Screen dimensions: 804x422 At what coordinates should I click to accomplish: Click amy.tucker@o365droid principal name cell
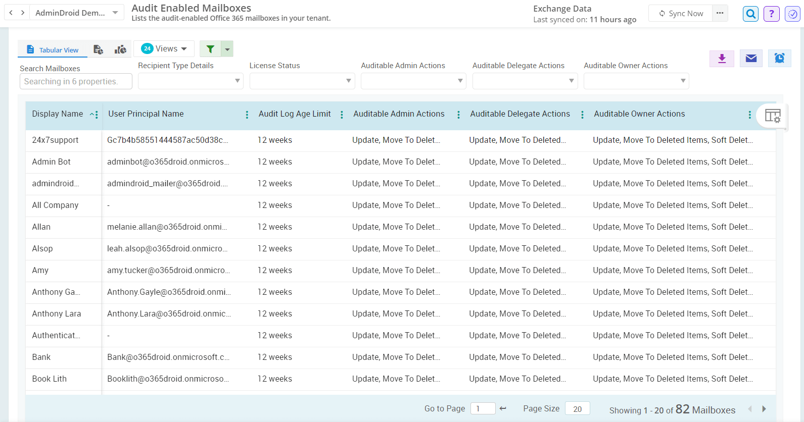pos(169,271)
